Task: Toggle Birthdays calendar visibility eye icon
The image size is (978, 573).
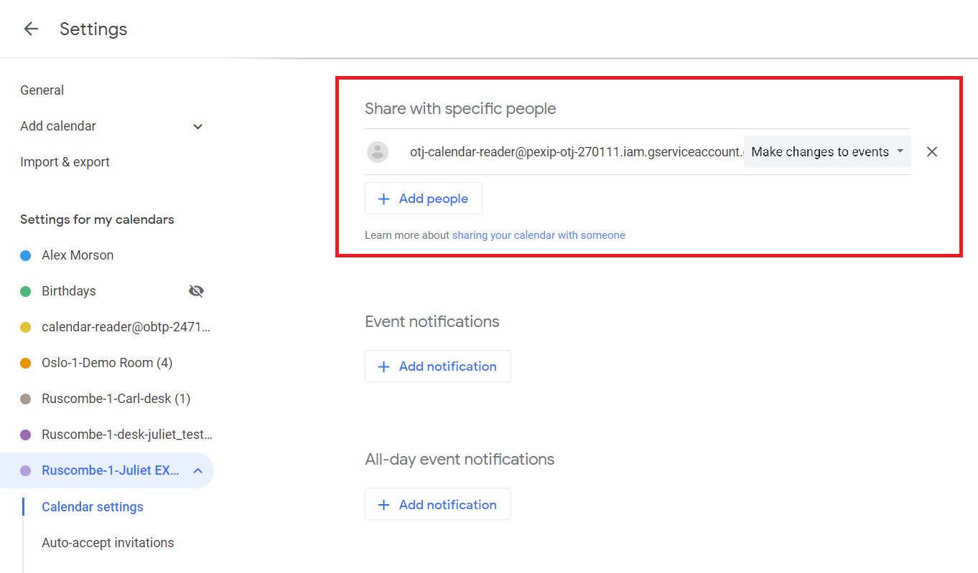Action: [196, 291]
